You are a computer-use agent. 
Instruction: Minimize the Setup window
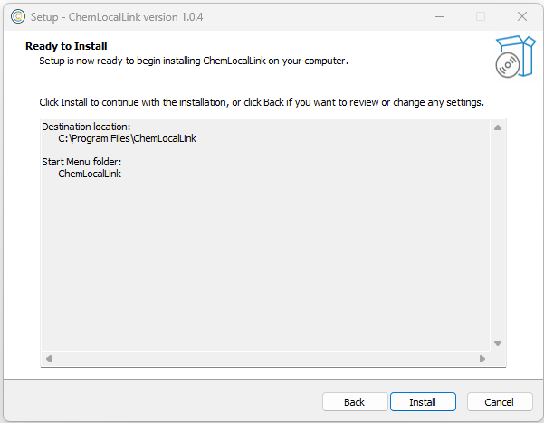pyautogui.click(x=440, y=16)
